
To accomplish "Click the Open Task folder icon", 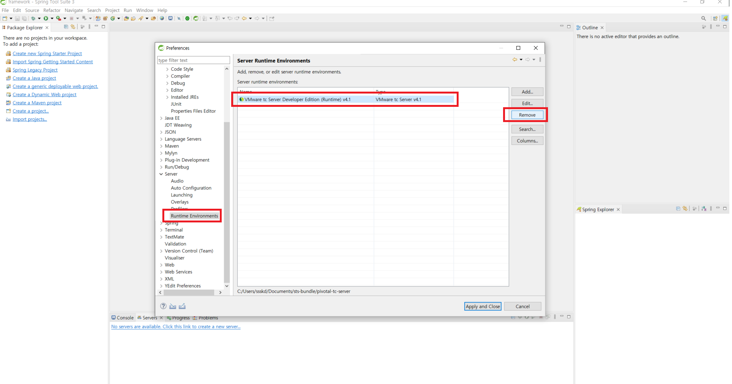I will (133, 18).
